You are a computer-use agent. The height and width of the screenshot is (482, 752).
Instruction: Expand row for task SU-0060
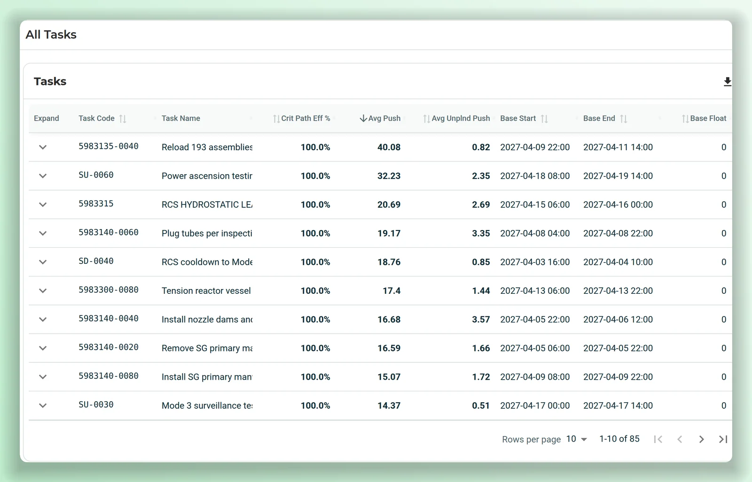click(x=43, y=176)
